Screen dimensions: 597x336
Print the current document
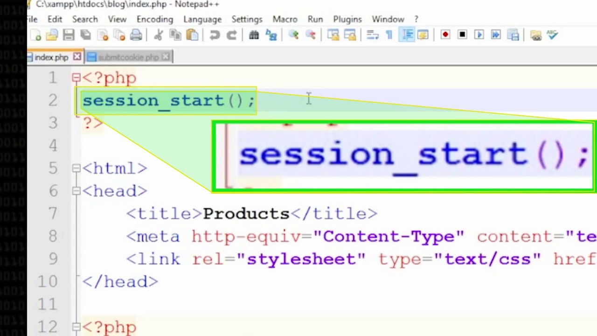pos(136,35)
